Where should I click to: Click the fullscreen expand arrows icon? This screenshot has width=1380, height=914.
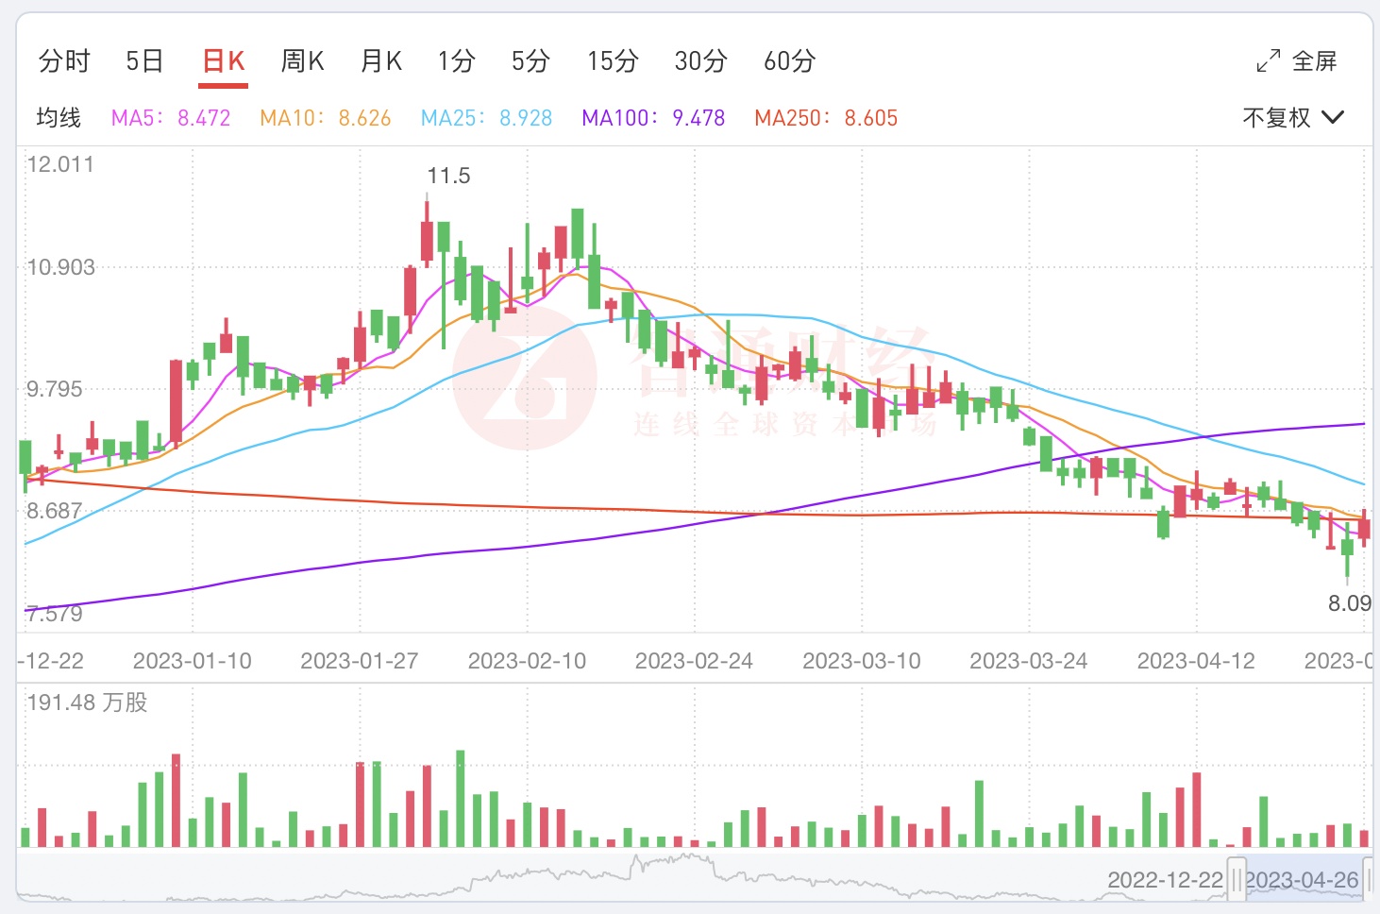point(1269,61)
